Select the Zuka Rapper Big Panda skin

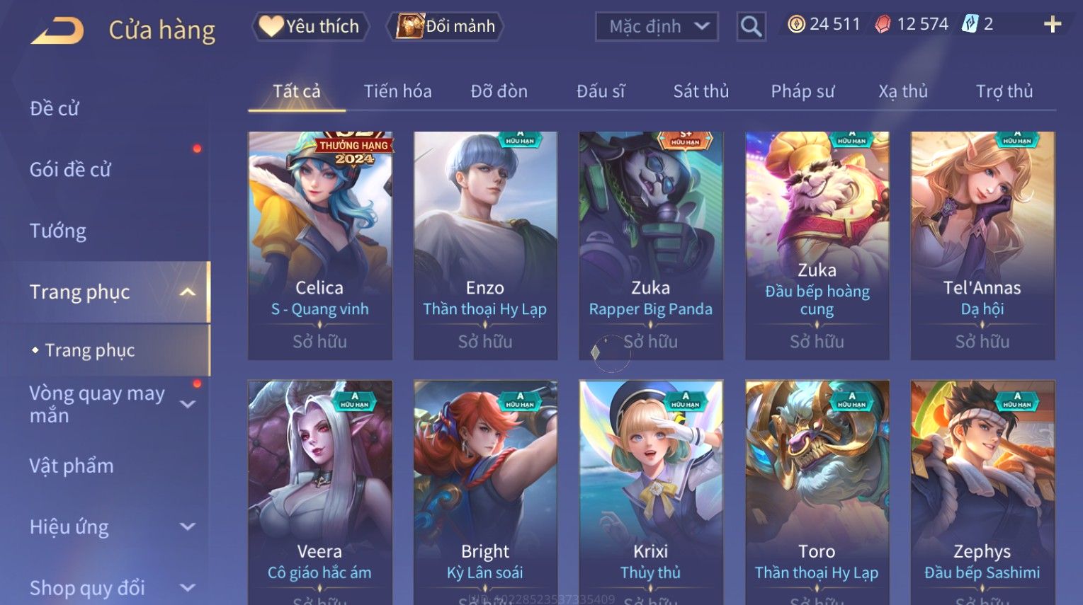(651, 246)
